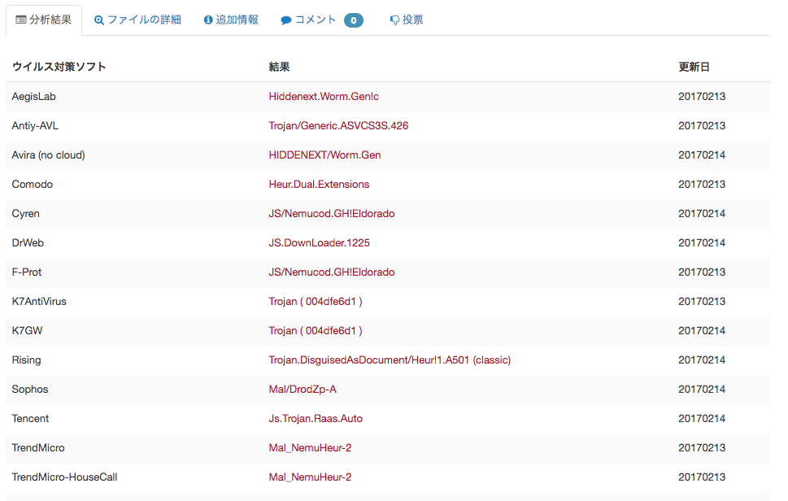Open the 分析結果 tab
The image size is (788, 501).
point(44,20)
